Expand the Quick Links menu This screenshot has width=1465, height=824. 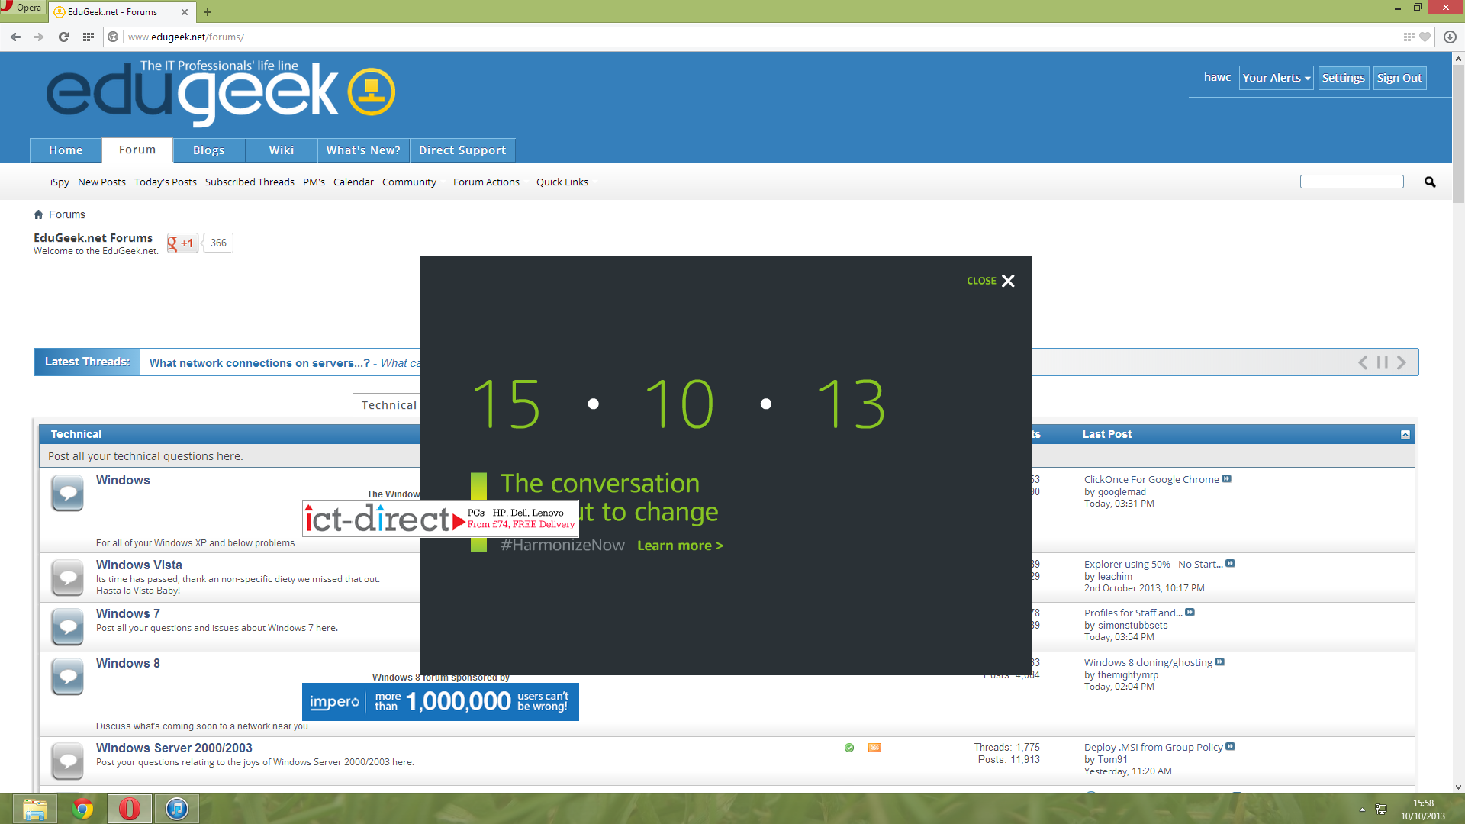562,182
